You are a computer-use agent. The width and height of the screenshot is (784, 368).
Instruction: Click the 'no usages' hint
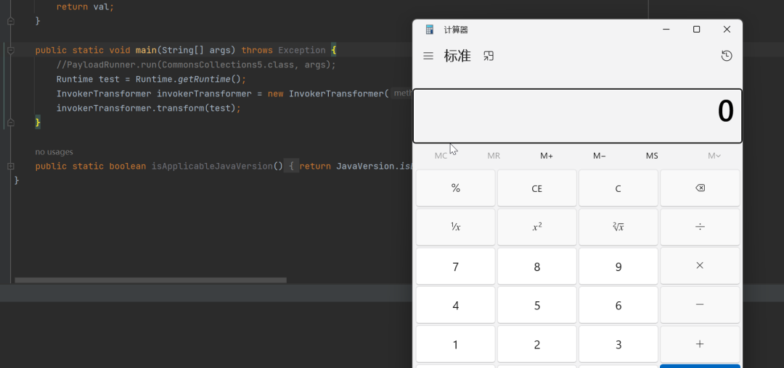pos(54,151)
